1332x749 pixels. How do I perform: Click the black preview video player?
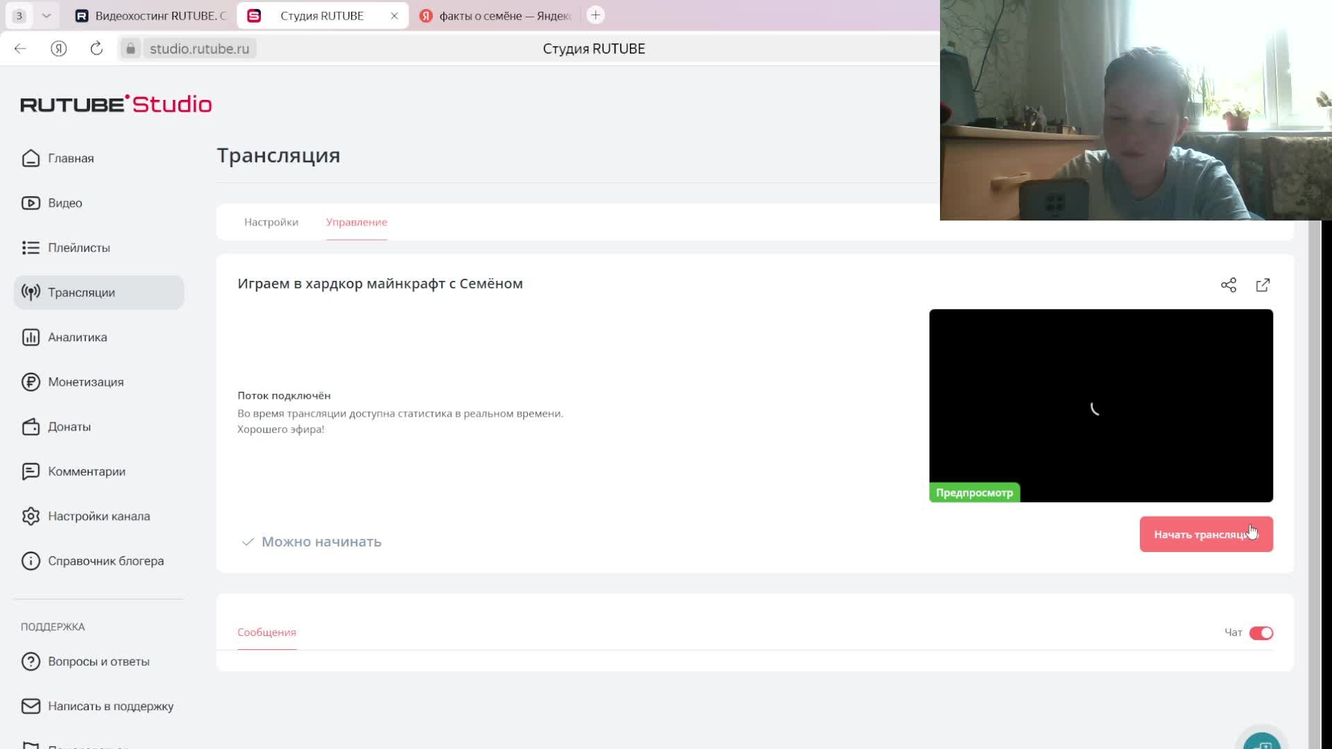point(1100,406)
